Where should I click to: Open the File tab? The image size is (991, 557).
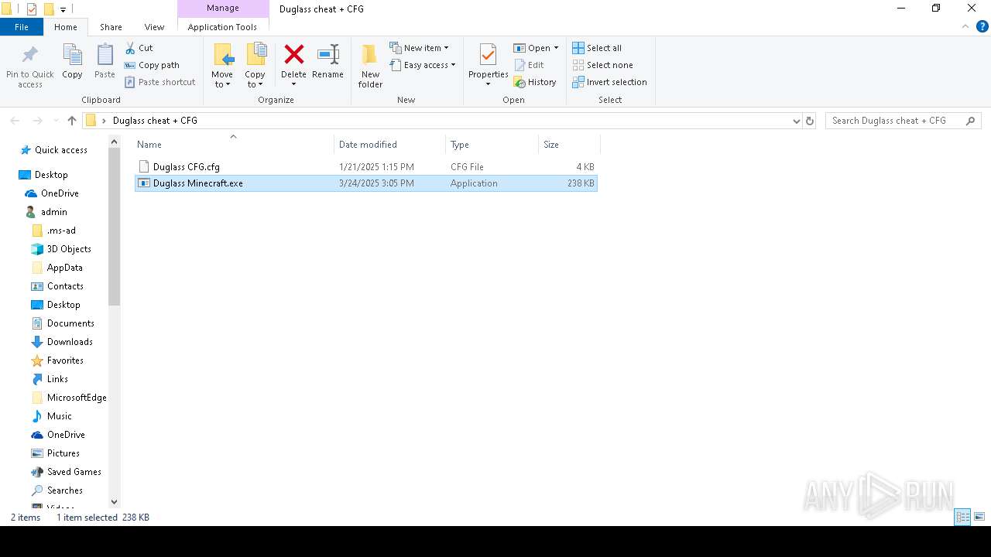pos(22,27)
